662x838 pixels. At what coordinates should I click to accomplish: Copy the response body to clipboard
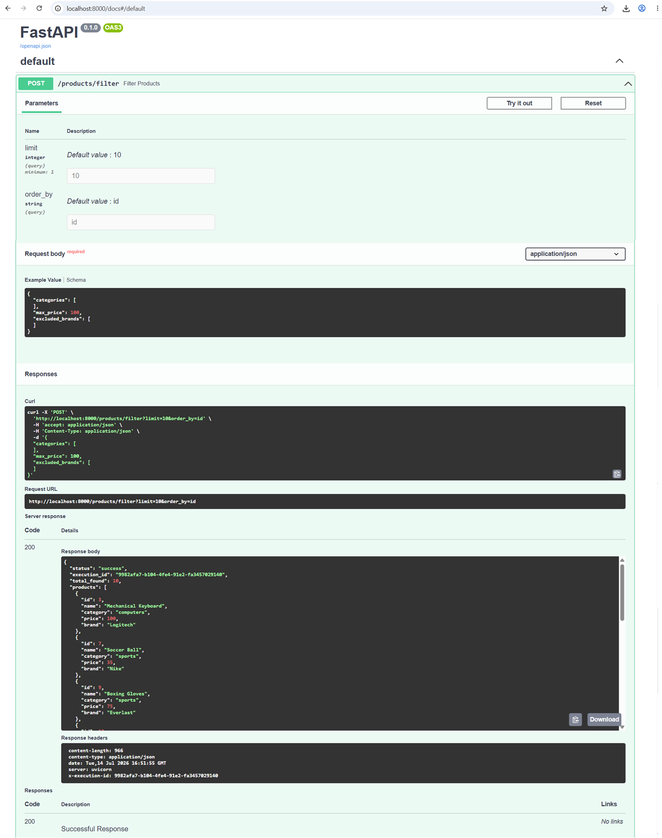pos(575,719)
